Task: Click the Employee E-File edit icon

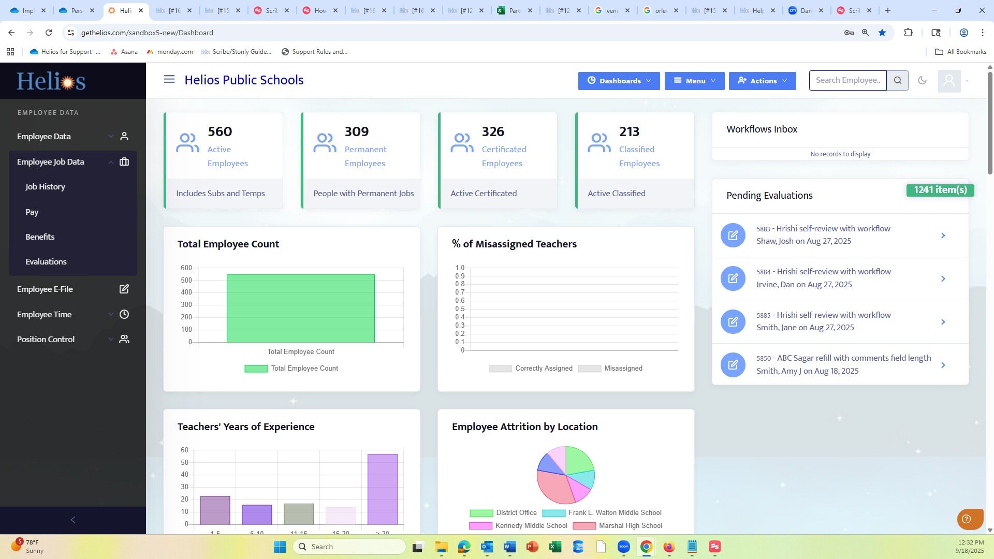Action: (x=124, y=289)
